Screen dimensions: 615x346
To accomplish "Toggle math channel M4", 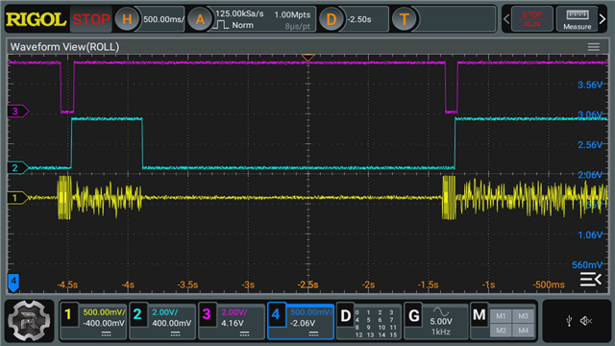I will (x=523, y=331).
